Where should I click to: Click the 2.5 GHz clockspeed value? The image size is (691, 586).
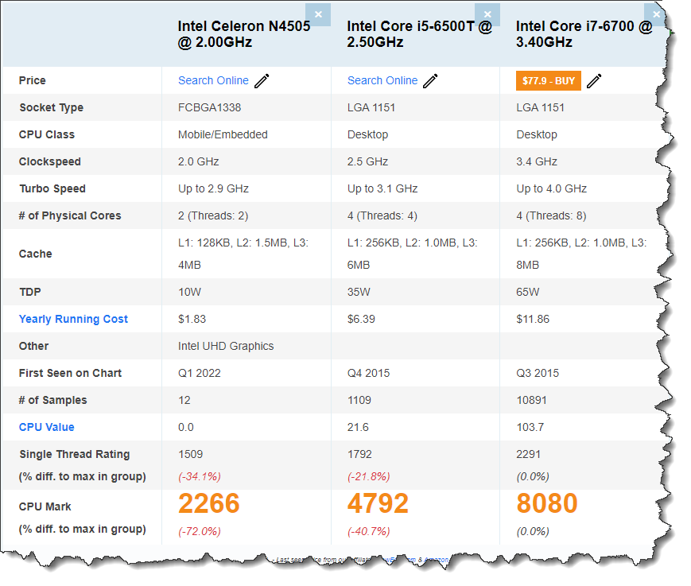click(368, 161)
